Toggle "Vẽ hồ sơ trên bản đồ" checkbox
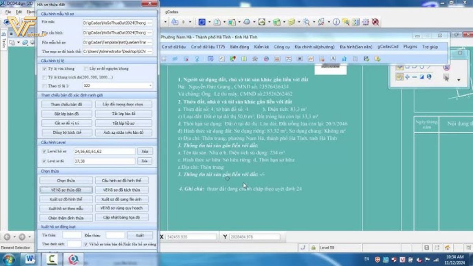The width and height of the screenshot is (473, 266). point(86,244)
